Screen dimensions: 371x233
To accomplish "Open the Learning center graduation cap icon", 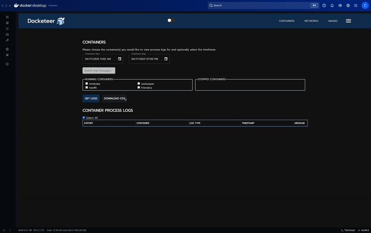I will [x=340, y=6].
